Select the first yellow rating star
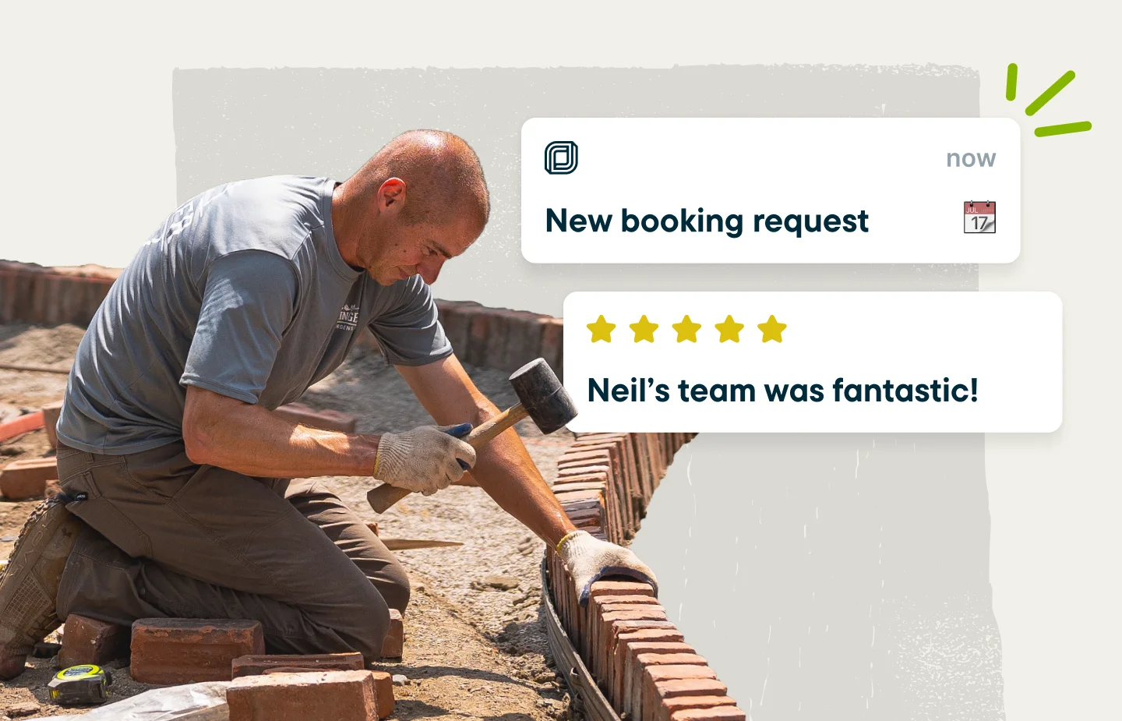Image resolution: width=1122 pixels, height=721 pixels. pos(602,329)
